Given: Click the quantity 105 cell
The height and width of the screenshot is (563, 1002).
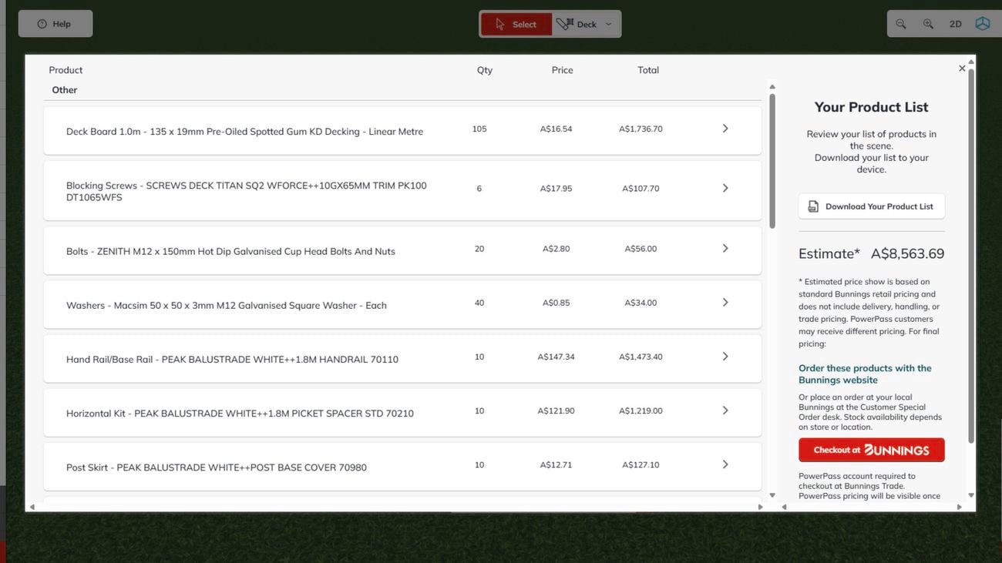Looking at the screenshot, I should point(479,129).
